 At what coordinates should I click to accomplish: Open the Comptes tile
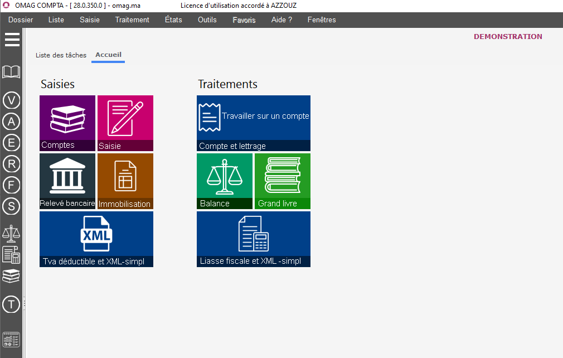tap(67, 123)
